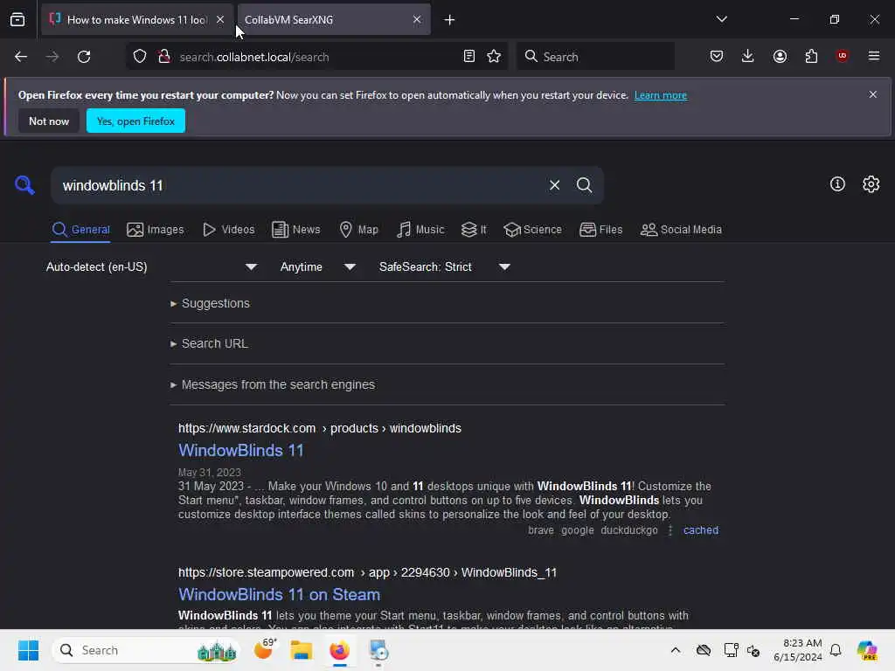Click Yes, open Firefox button

pyautogui.click(x=135, y=121)
